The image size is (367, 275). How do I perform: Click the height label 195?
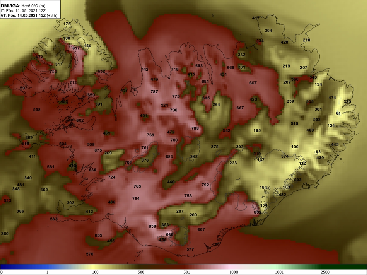[257, 131]
